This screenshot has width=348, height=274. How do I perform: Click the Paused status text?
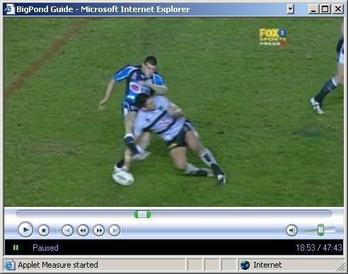pos(45,248)
